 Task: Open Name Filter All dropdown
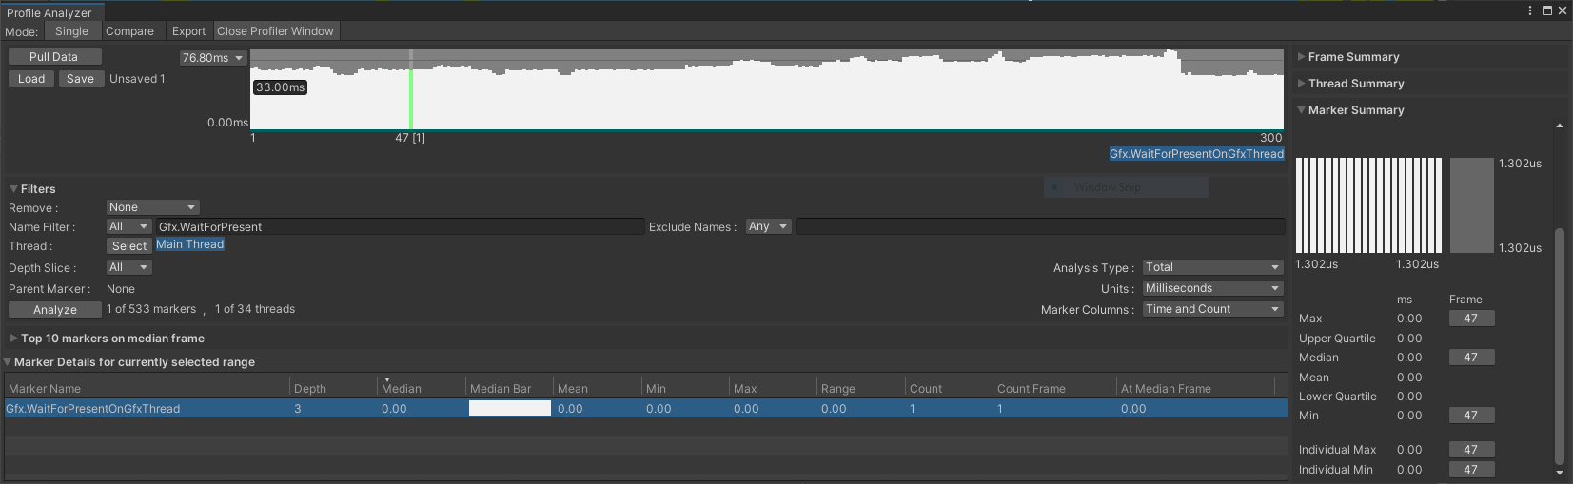coord(128,226)
